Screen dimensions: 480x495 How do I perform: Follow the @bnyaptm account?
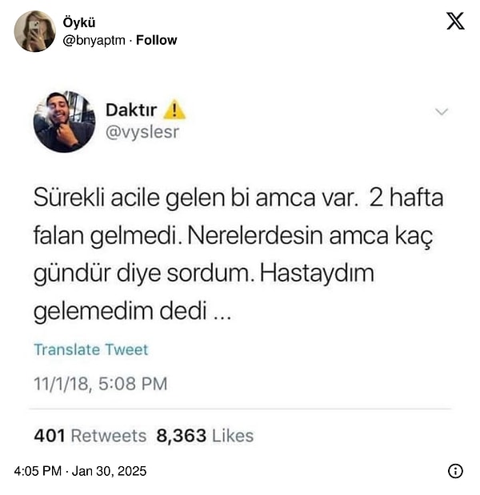pyautogui.click(x=156, y=40)
